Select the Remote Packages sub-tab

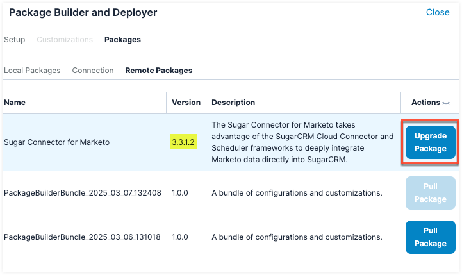(158, 71)
